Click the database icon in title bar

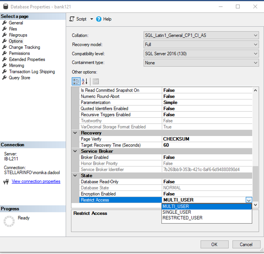(6, 7)
